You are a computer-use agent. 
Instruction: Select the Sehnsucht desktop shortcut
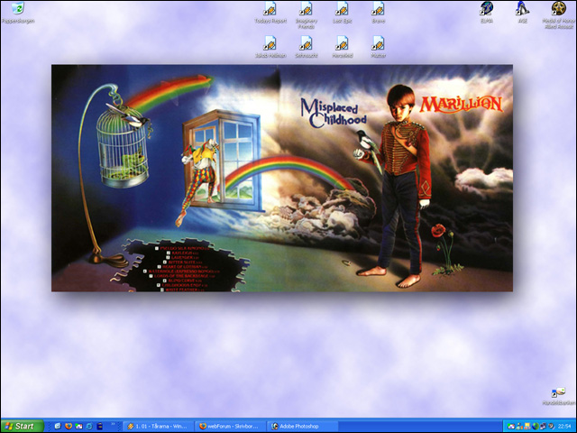[307, 47]
